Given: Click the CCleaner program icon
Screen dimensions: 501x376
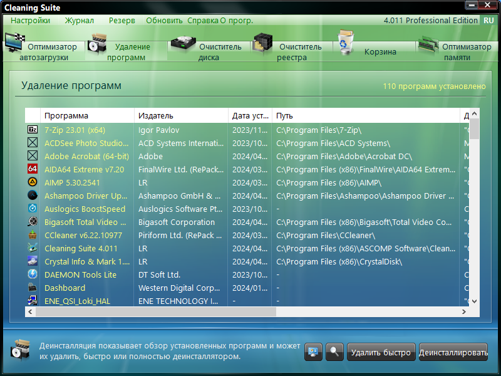Looking at the screenshot, I should (x=33, y=234).
